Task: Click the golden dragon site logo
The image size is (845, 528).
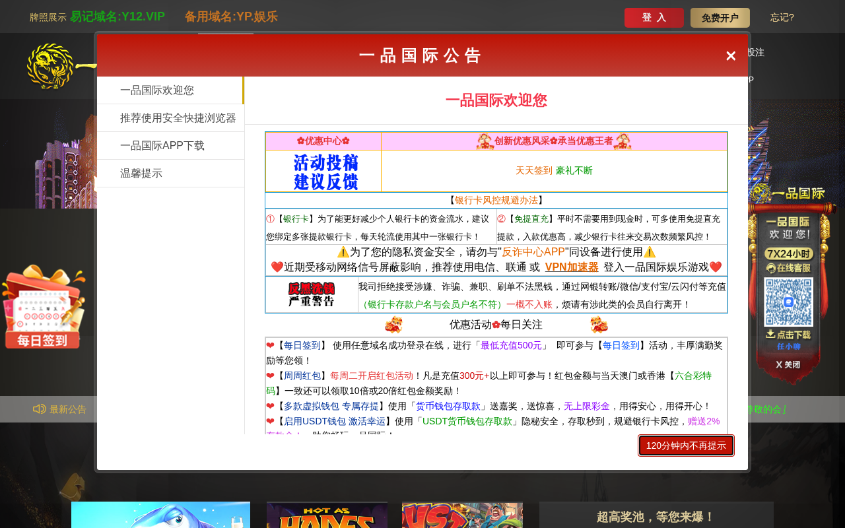Action: (50, 66)
